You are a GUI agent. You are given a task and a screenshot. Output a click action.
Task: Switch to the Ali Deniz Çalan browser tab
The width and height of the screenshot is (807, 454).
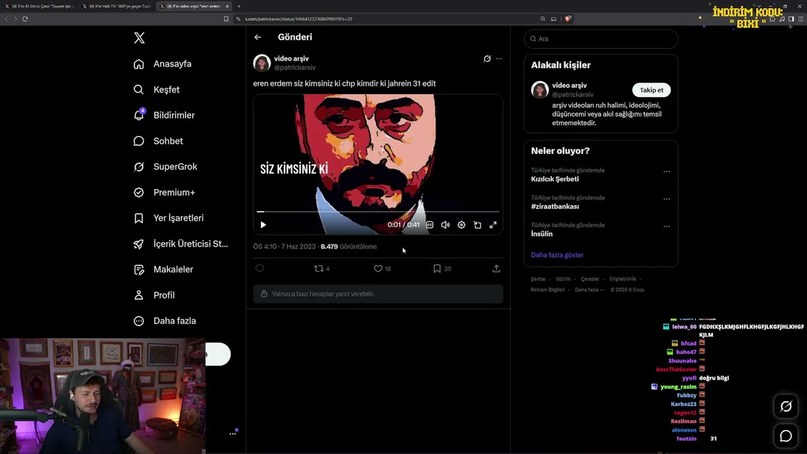pyautogui.click(x=39, y=6)
